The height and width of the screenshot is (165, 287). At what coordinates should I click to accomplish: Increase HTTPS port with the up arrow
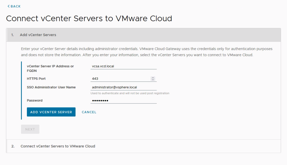153,78
